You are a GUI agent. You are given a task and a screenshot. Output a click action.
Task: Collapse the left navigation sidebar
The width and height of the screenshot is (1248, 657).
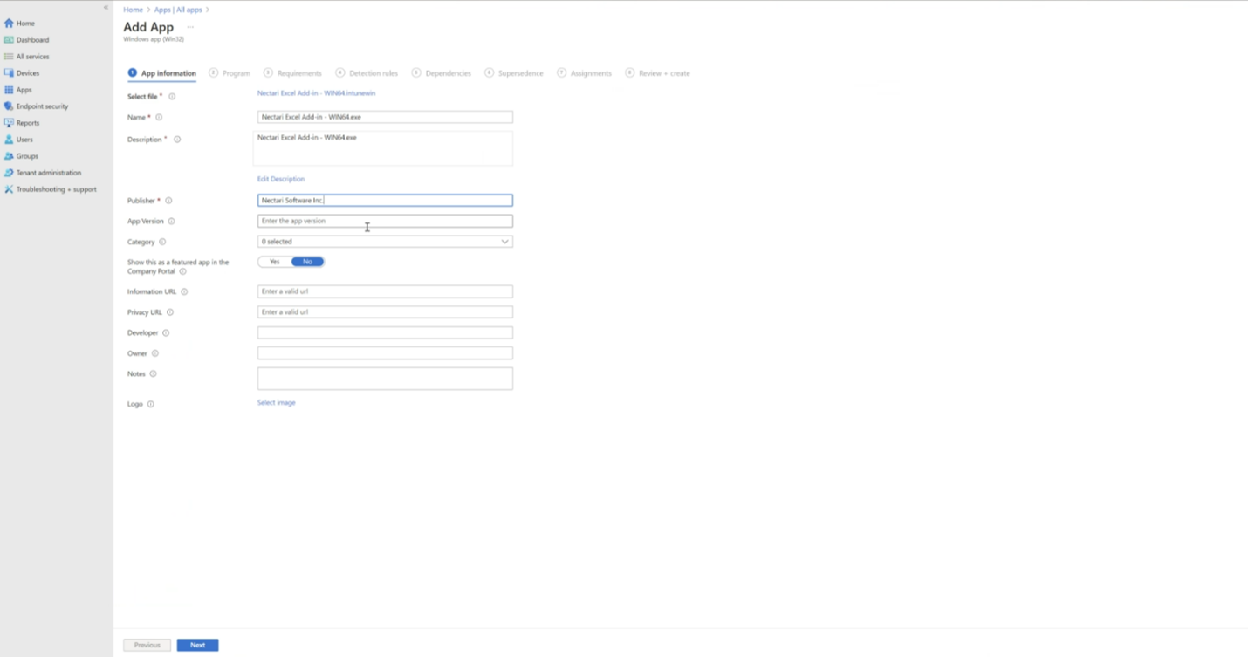106,8
